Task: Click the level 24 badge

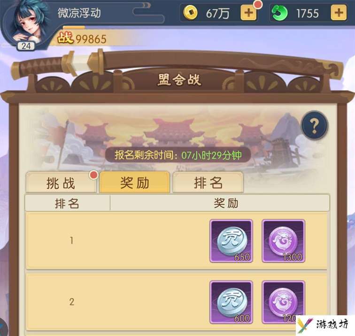Action: [26, 46]
